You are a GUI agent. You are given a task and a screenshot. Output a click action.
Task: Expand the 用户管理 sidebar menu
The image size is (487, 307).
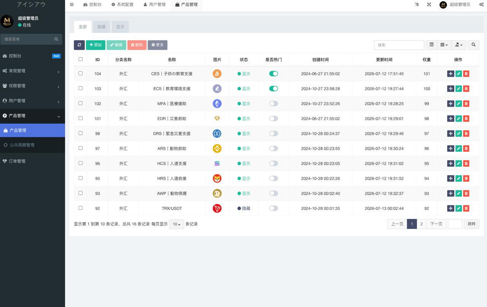click(x=32, y=101)
